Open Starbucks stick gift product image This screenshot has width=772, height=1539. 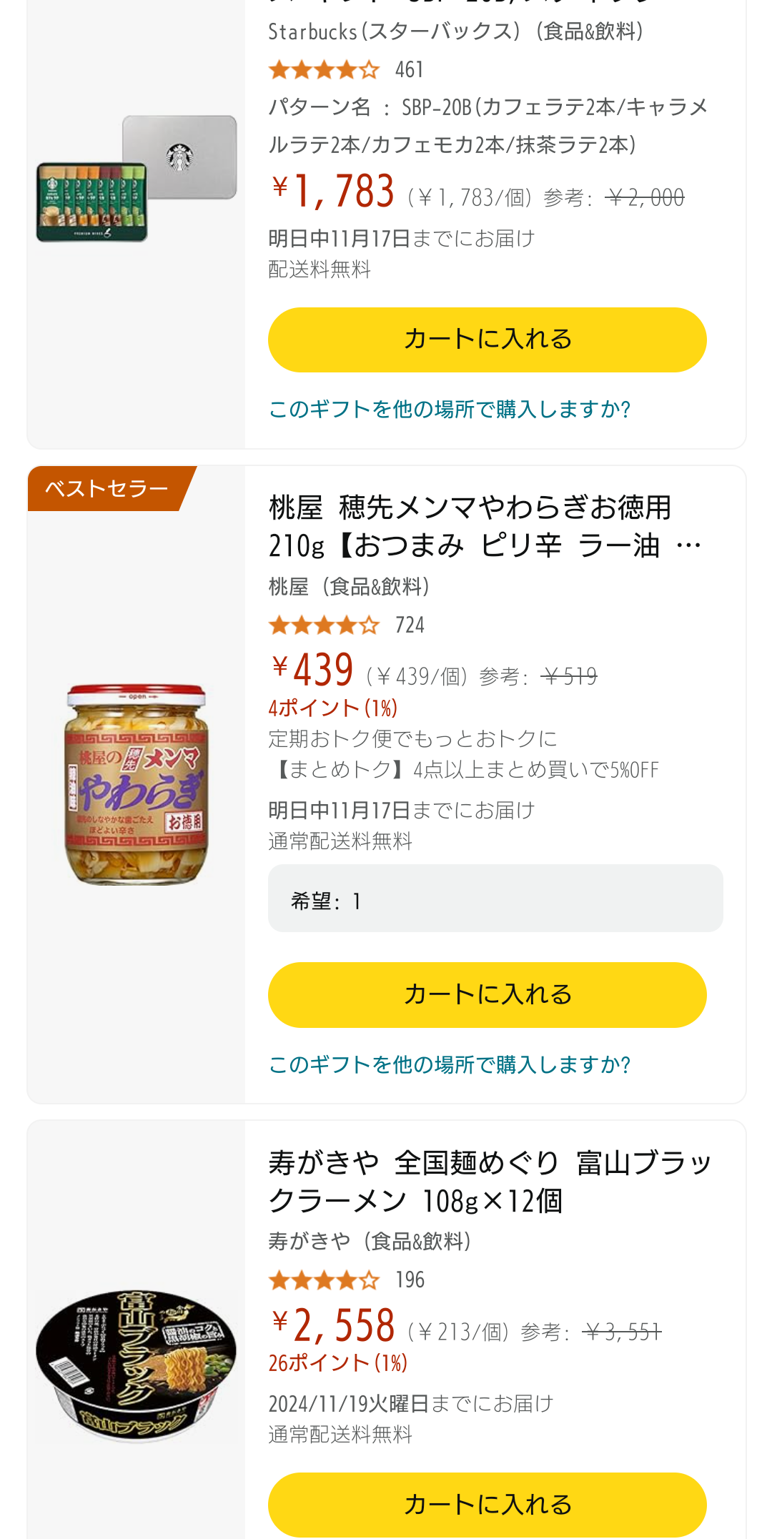pos(137,179)
